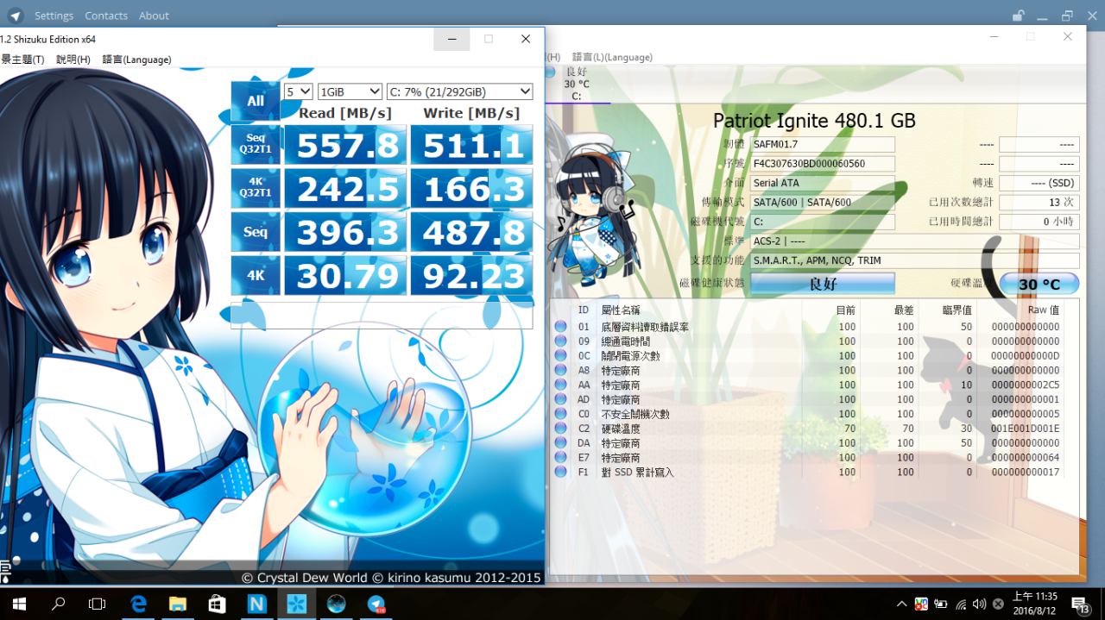
Task: Open the Wi-Fi network tray icon
Action: (961, 604)
